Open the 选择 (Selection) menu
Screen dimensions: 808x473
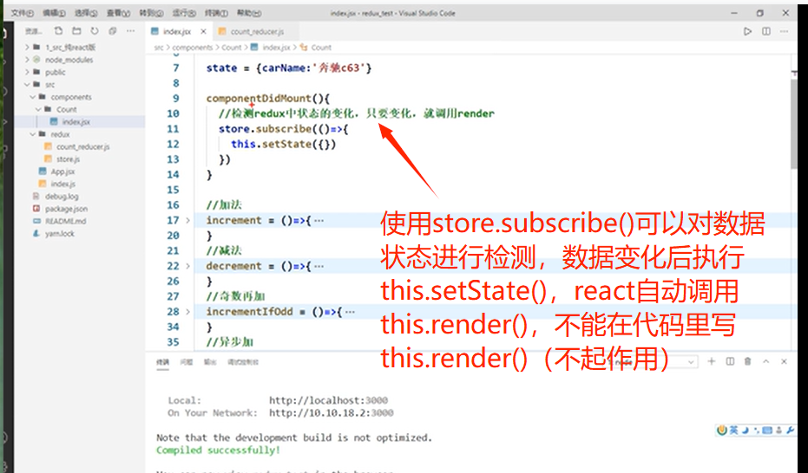pos(86,13)
